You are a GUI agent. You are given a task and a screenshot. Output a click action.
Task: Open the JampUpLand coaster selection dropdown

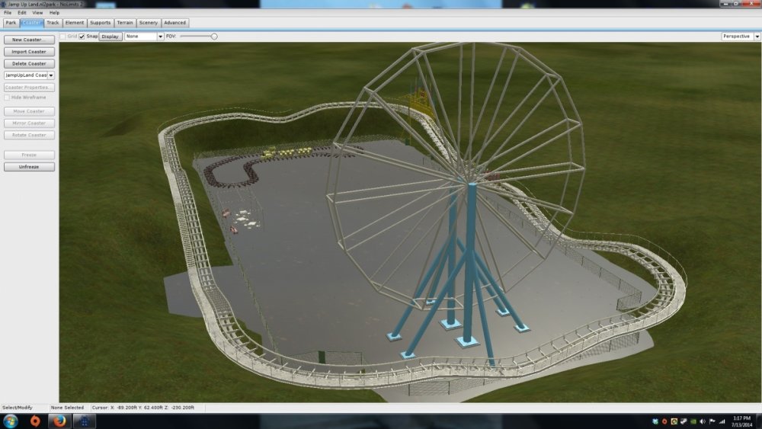[29, 75]
